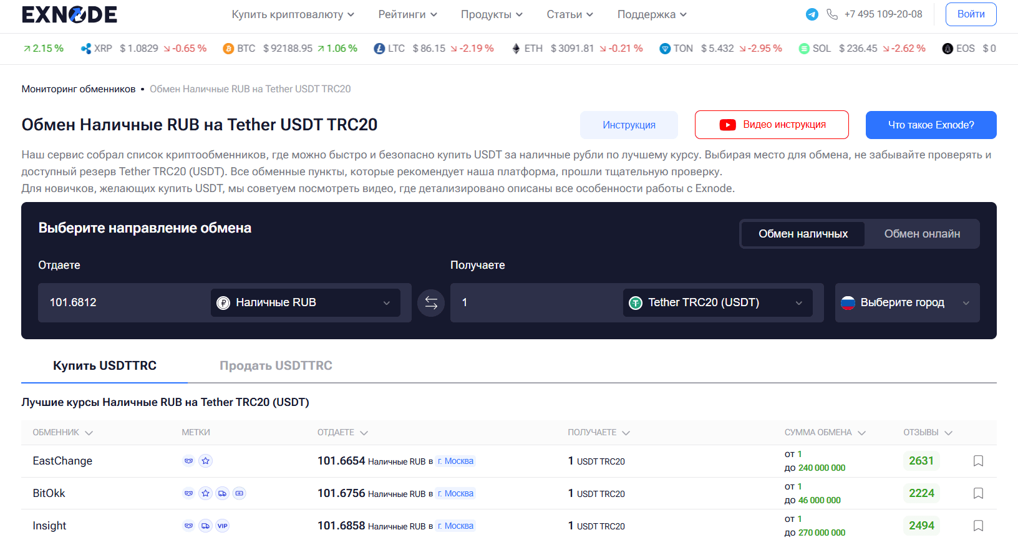This screenshot has width=1018, height=540.
Task: Click the Что такое Exnode? button
Action: 931,125
